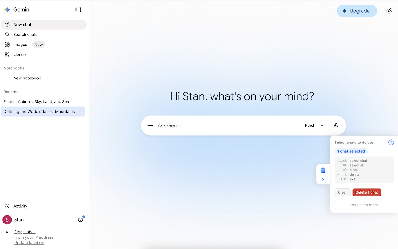
Task: Click the Clear button
Action: click(x=343, y=192)
